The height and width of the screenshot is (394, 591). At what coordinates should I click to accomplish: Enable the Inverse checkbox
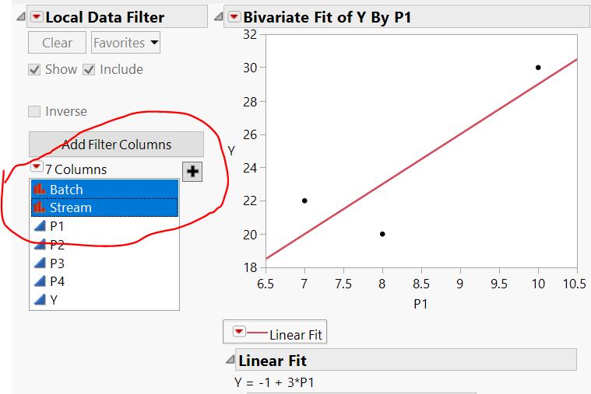34,111
